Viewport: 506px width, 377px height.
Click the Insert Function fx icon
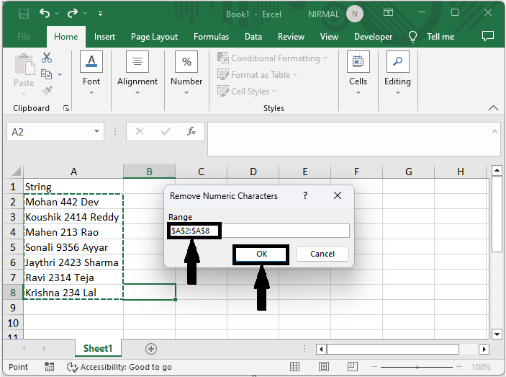(191, 132)
